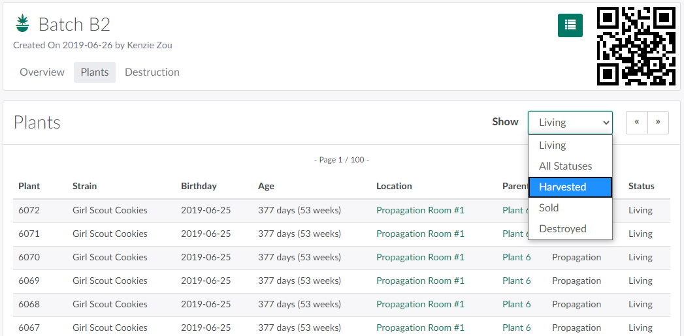Click Propagation Room #1 link for plant 6069
This screenshot has height=336, width=684.
click(420, 281)
